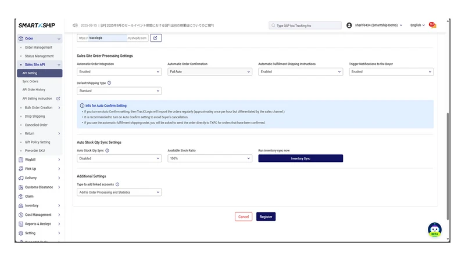Click the SmartShip logo
The width and height of the screenshot is (465, 261).
(x=37, y=26)
